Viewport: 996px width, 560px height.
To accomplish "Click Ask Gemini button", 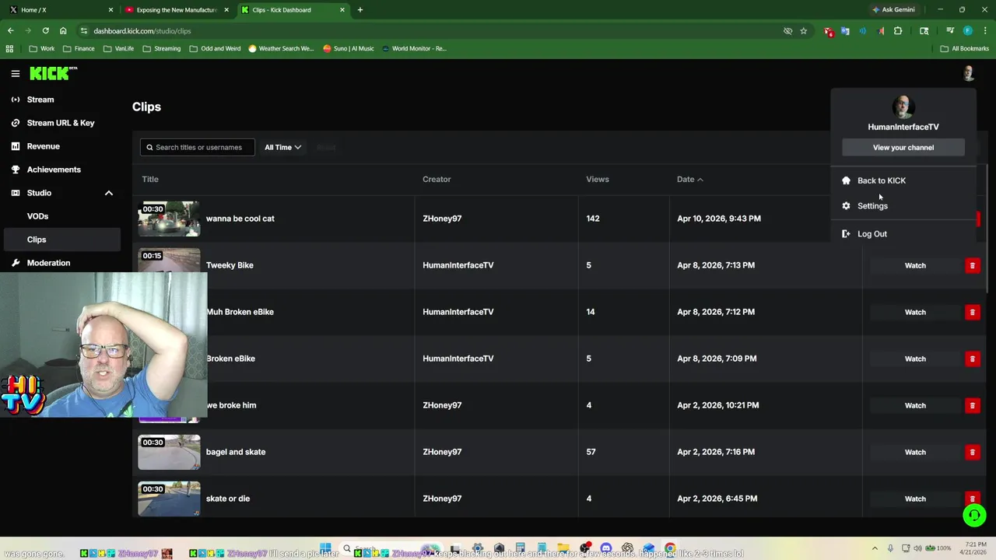I will click(893, 10).
